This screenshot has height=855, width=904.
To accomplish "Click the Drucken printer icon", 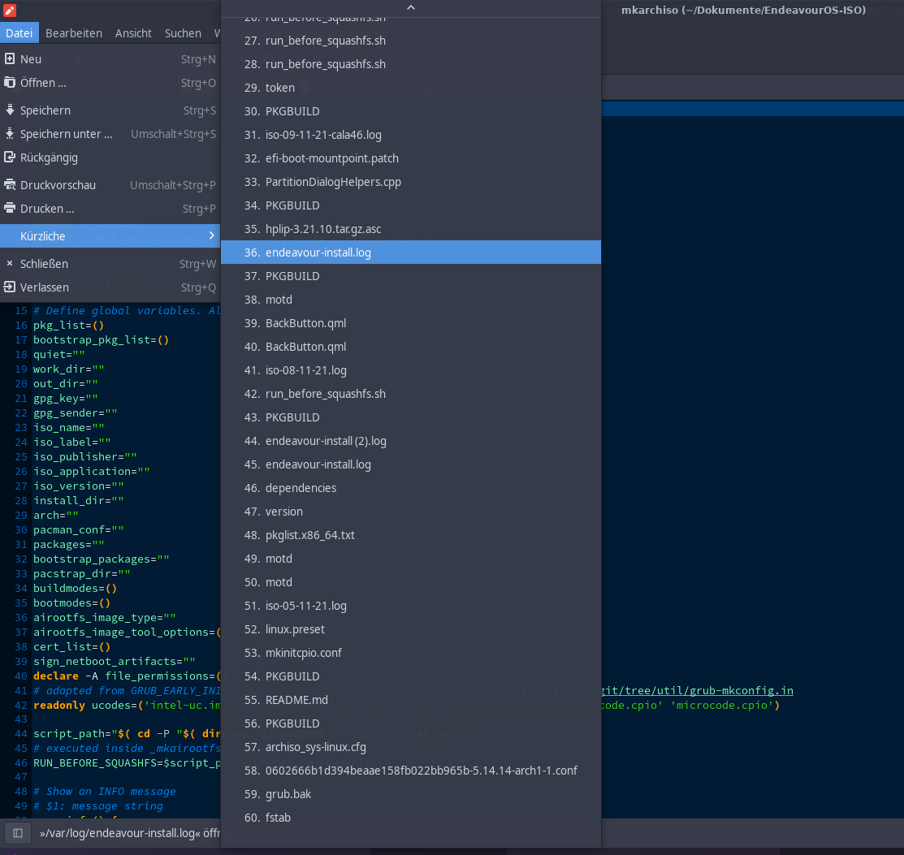I will coord(10,208).
